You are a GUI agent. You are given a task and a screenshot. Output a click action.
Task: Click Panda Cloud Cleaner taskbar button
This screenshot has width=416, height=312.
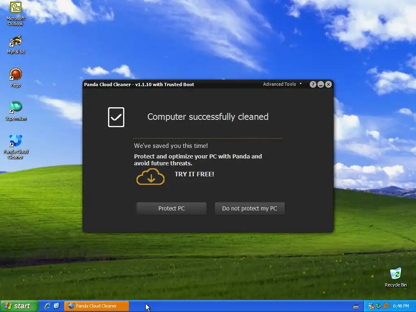click(x=97, y=306)
